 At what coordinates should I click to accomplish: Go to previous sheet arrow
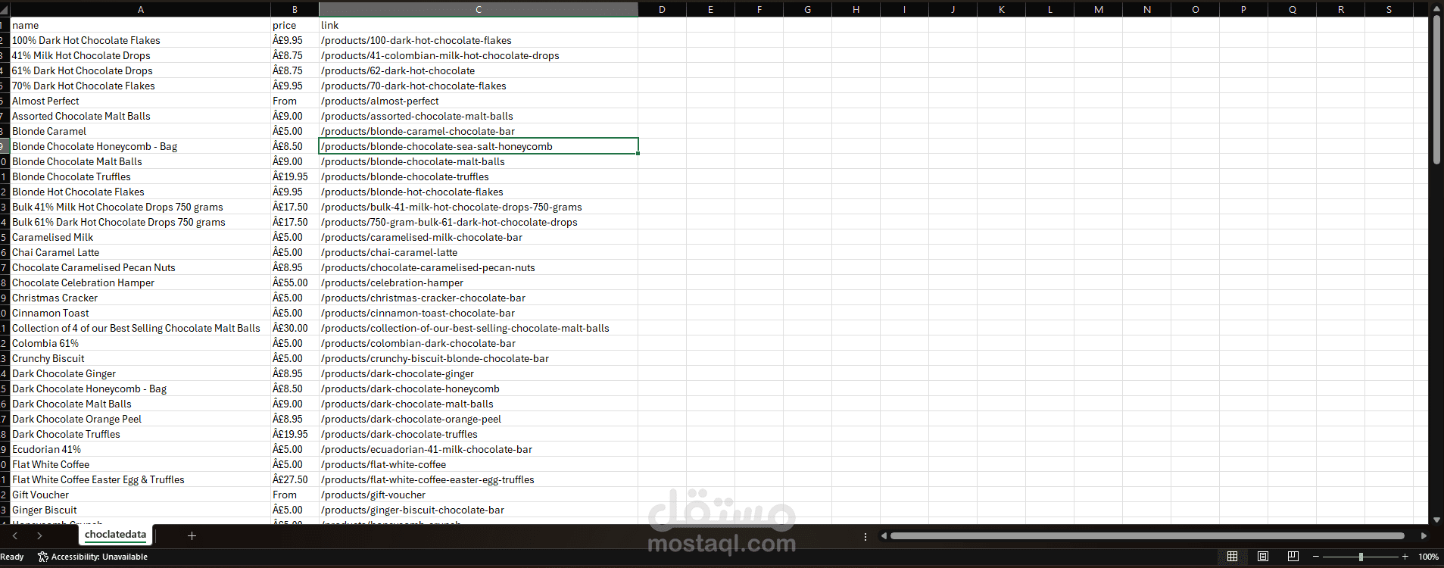(14, 535)
